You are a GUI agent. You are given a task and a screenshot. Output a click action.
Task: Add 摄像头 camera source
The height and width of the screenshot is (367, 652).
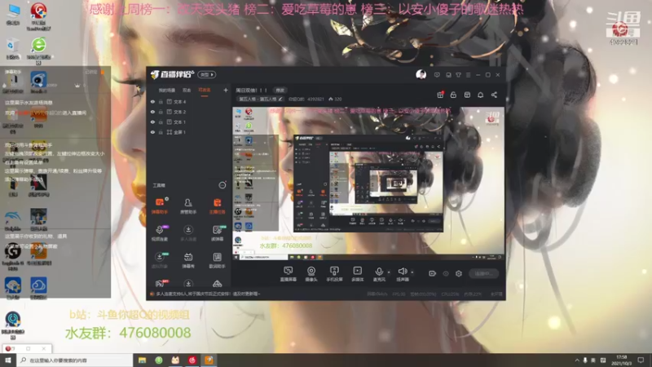click(x=311, y=274)
